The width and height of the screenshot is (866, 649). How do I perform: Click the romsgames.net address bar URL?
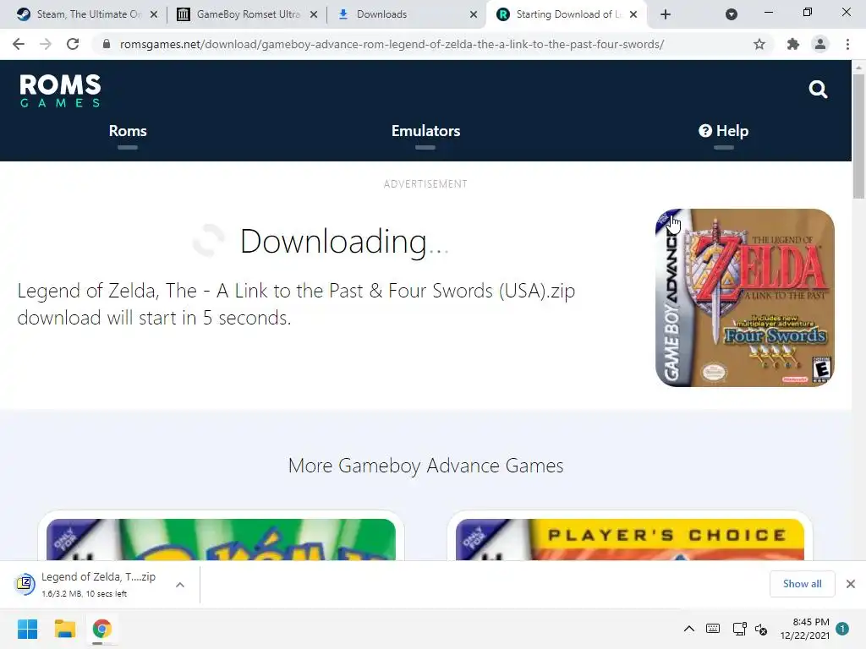(x=392, y=44)
